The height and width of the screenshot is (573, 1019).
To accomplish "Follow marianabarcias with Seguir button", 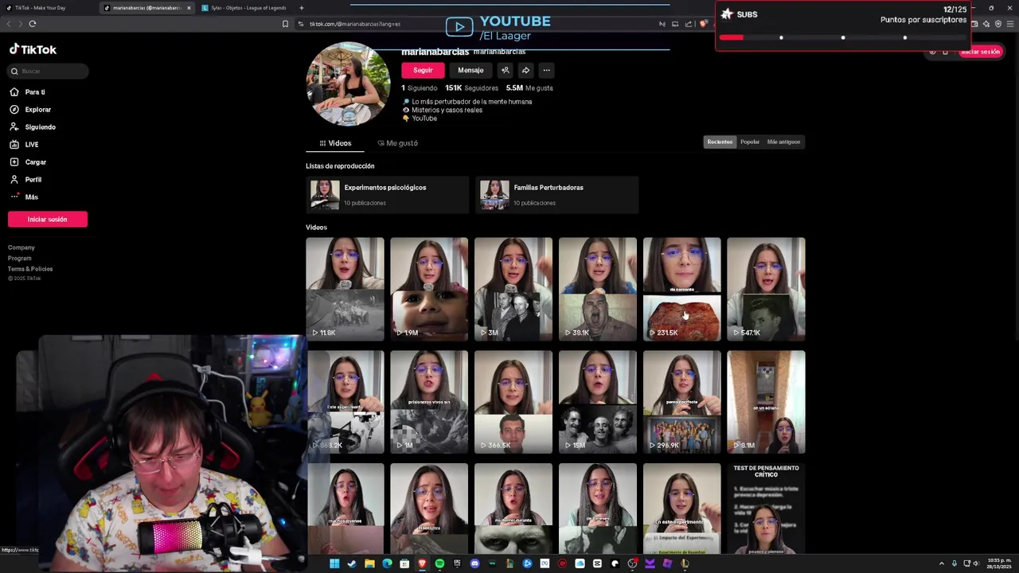I will tap(423, 70).
